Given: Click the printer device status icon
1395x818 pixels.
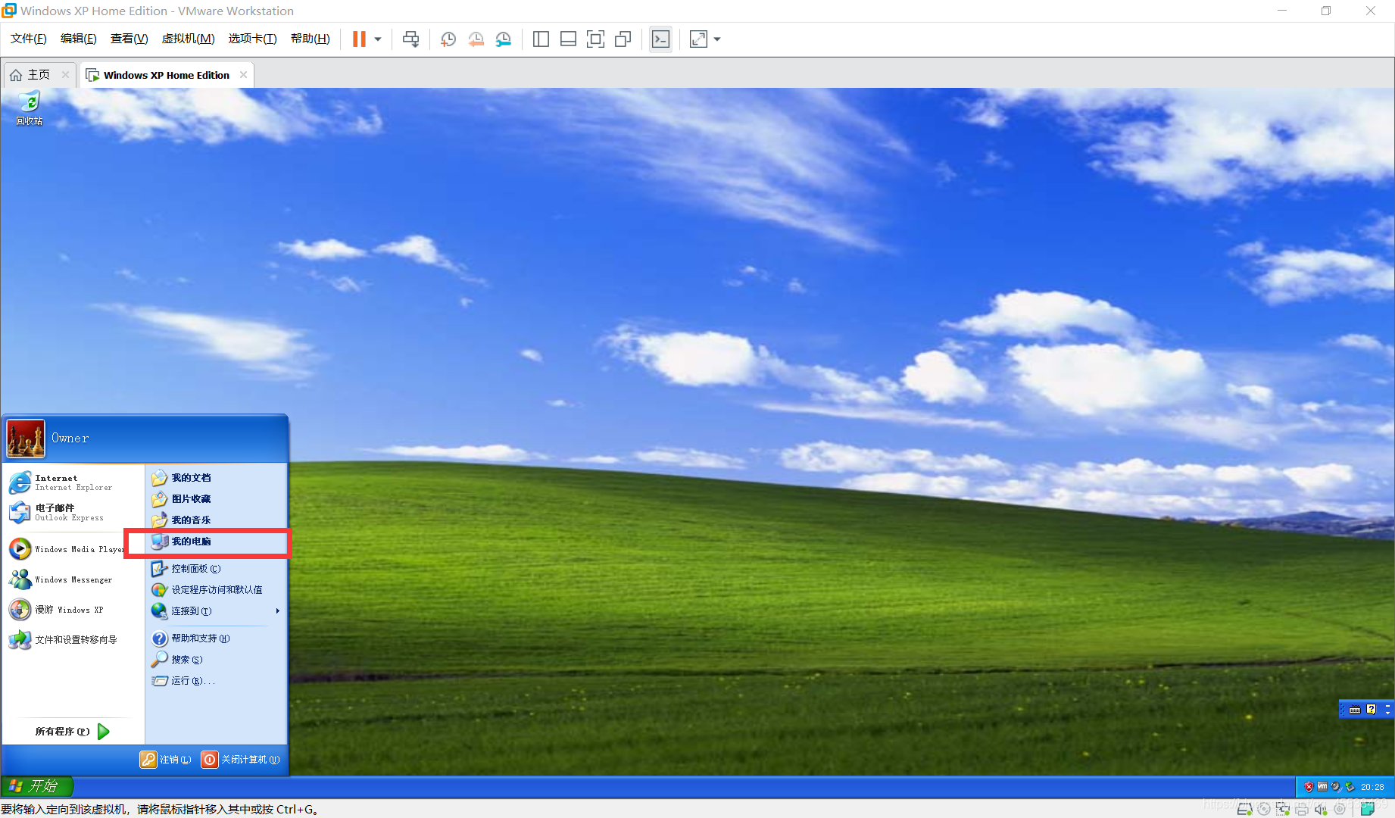Looking at the screenshot, I should (x=1302, y=809).
